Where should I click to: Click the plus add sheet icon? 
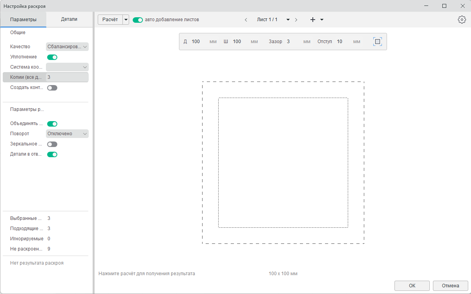click(313, 20)
